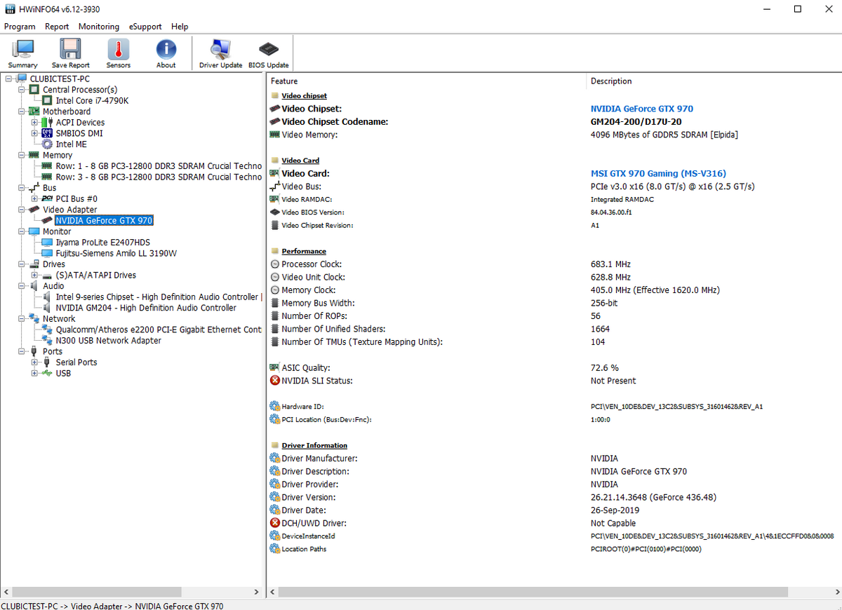Screen dimensions: 842x610
Task: Open the Summary toolbar icon
Action: tap(23, 53)
